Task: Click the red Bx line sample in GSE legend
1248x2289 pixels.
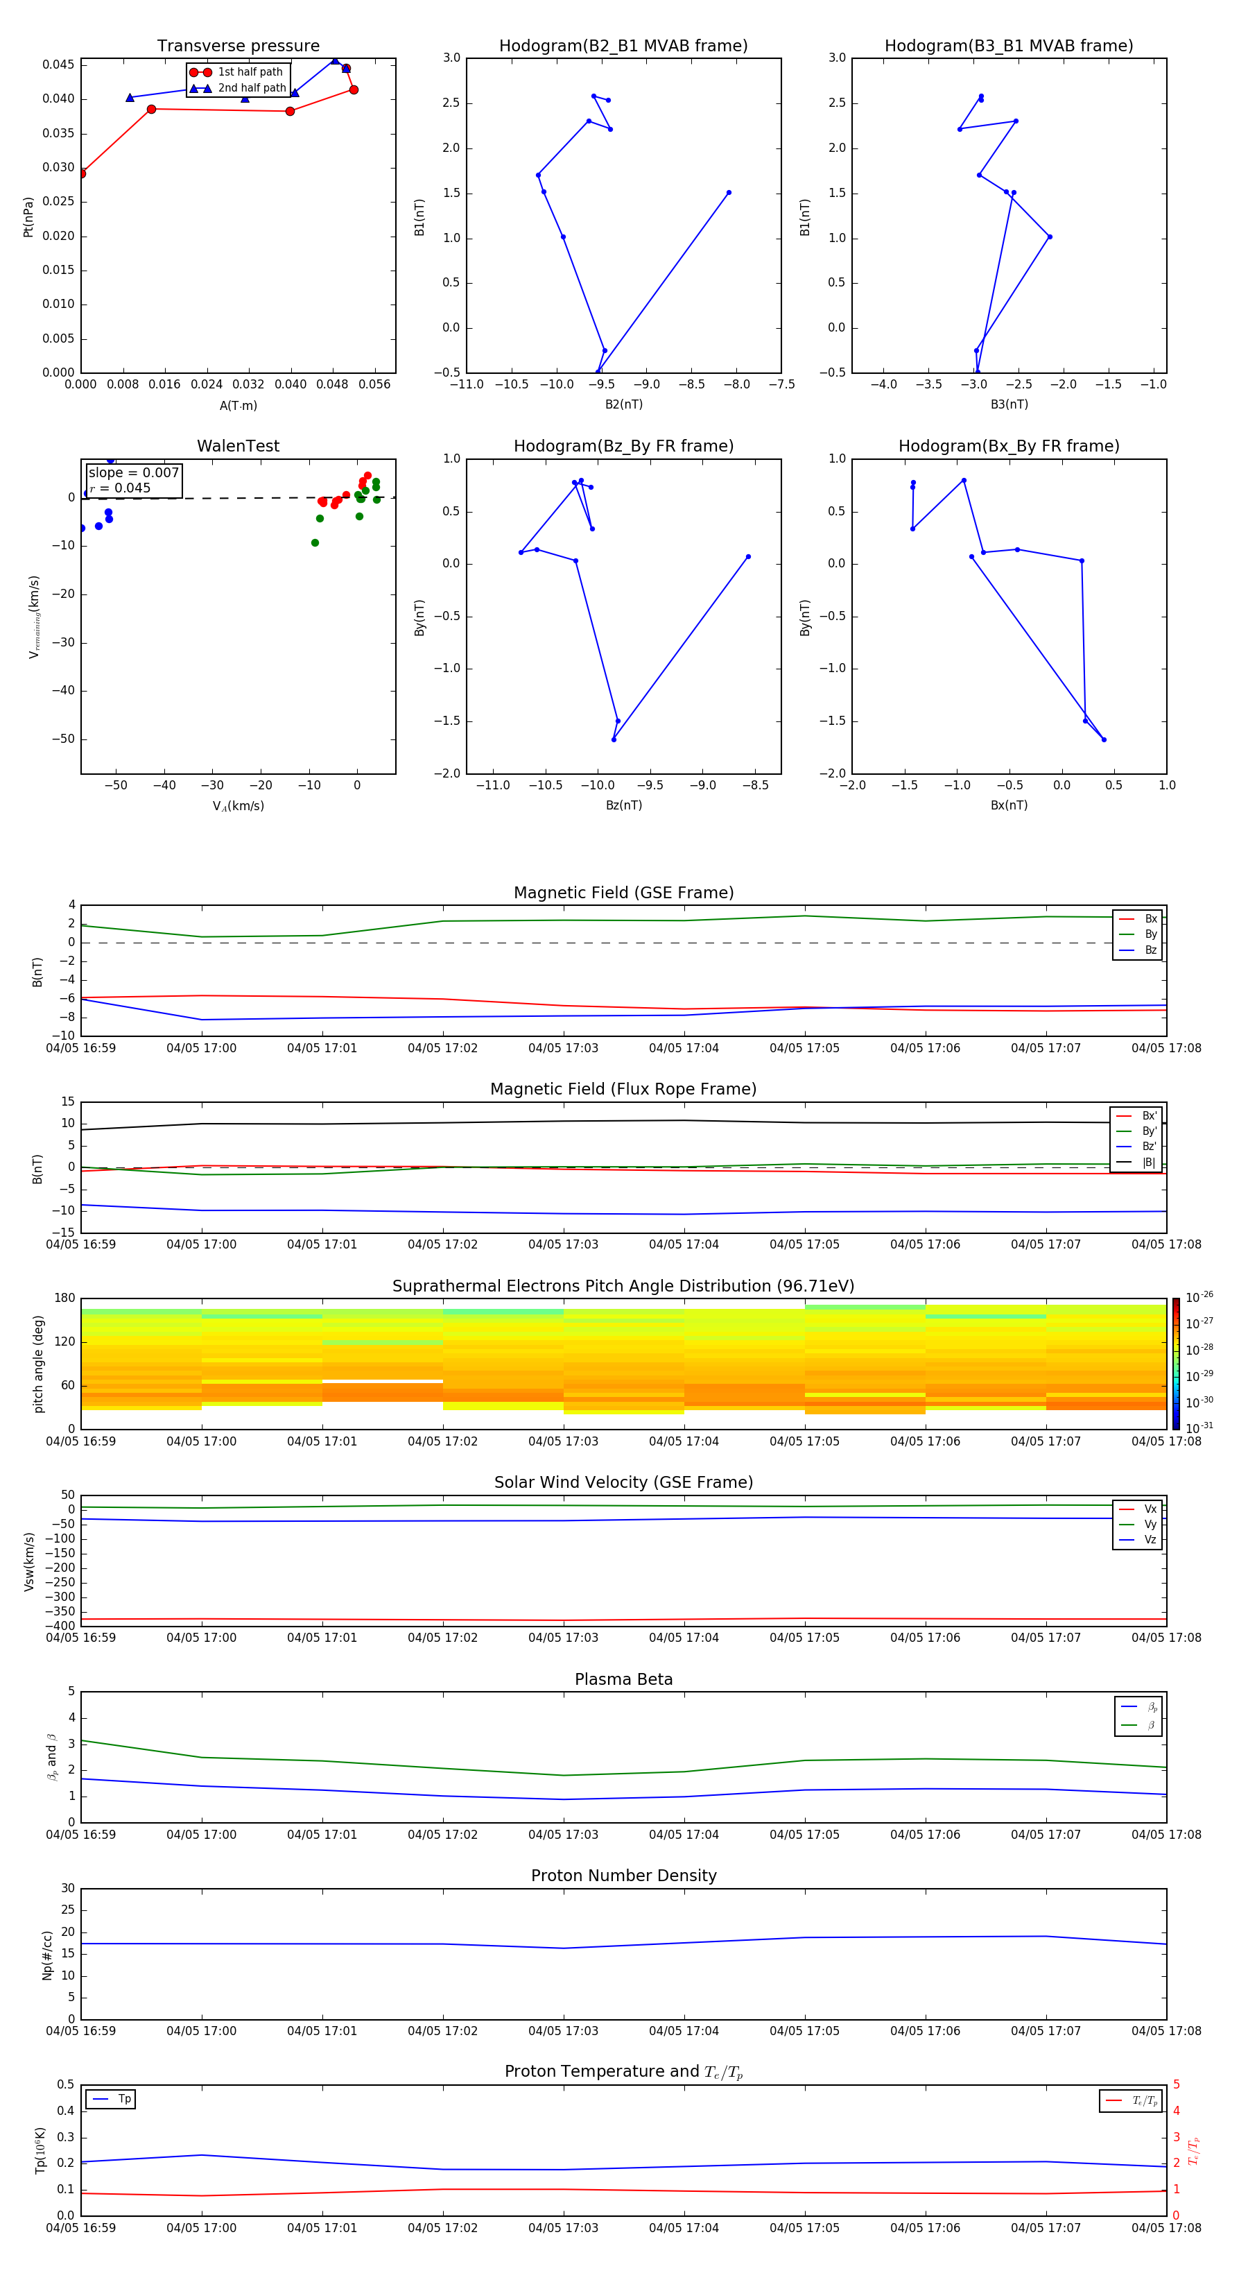Action: click(1126, 919)
